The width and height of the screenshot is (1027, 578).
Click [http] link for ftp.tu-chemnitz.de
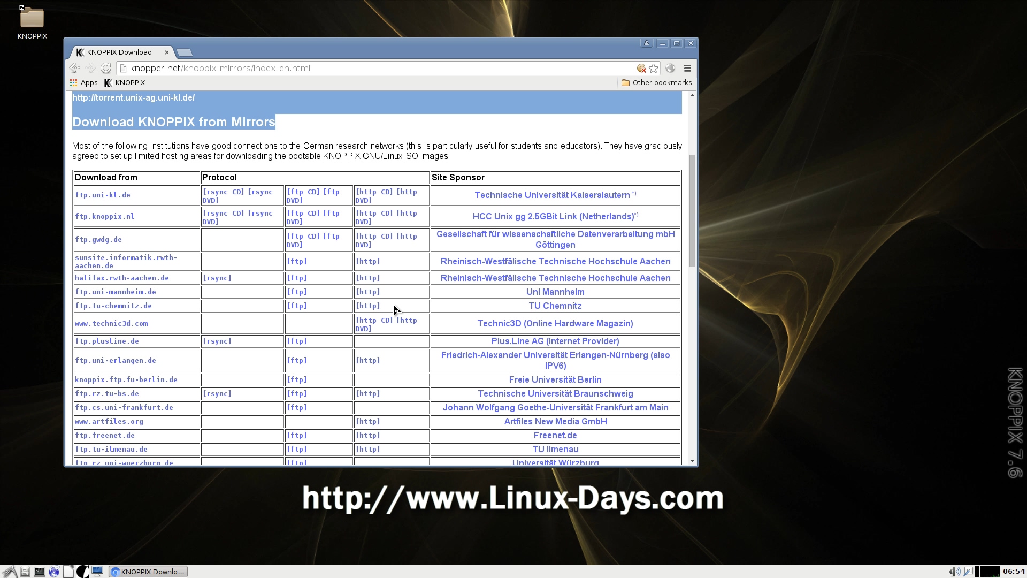[368, 306]
